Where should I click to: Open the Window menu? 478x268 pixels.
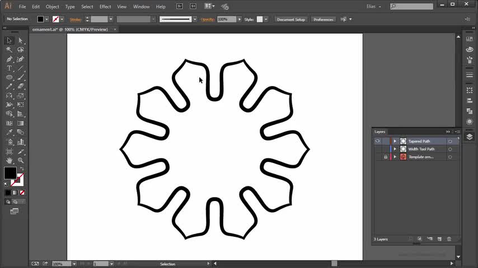coord(141,6)
